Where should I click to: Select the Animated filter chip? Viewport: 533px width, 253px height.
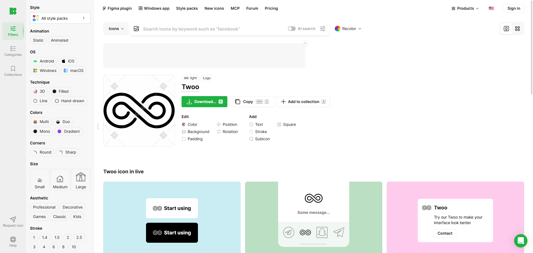point(59,40)
